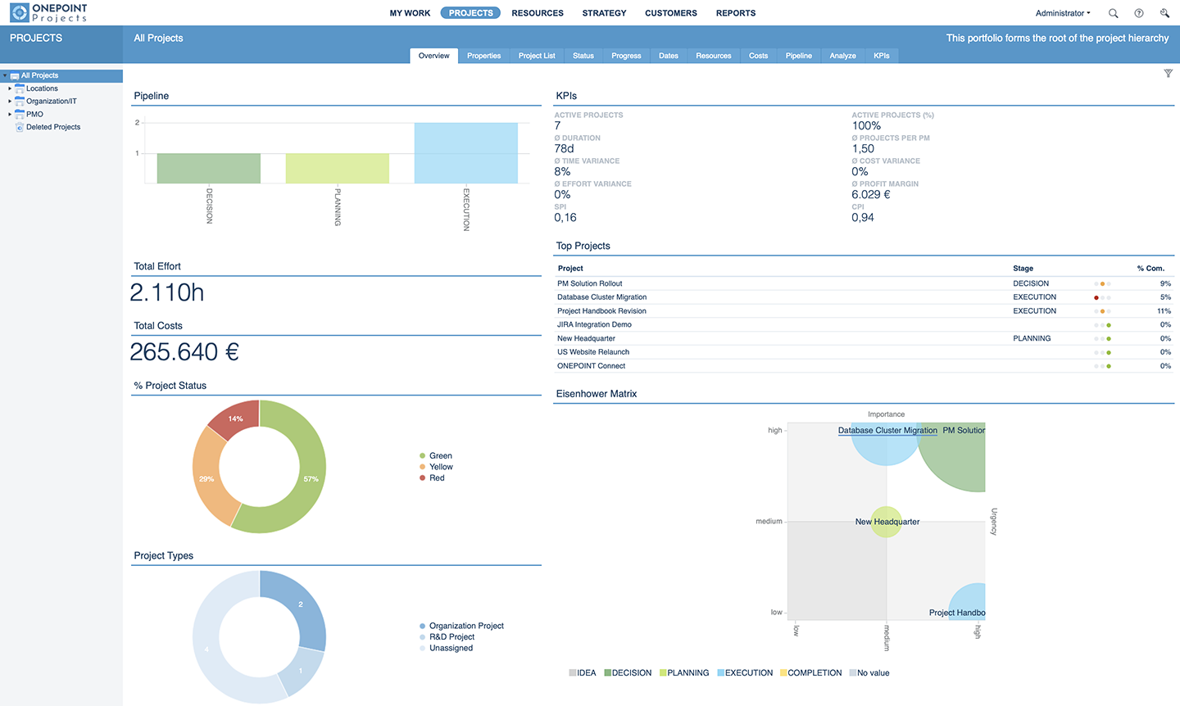The width and height of the screenshot is (1180, 706).
Task: Open help via the question mark icon
Action: coord(1138,13)
